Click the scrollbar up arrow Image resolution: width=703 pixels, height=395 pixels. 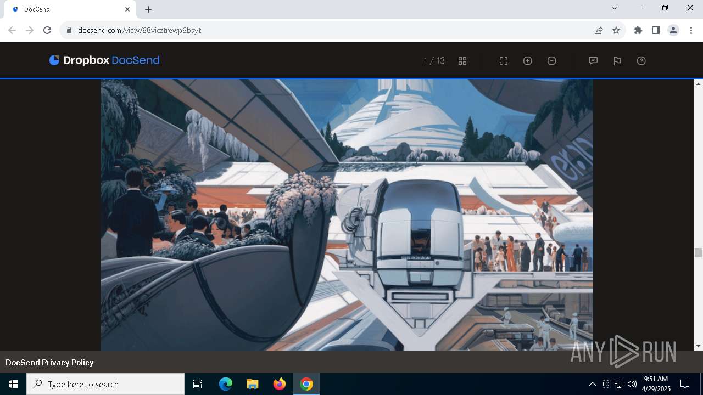point(698,83)
